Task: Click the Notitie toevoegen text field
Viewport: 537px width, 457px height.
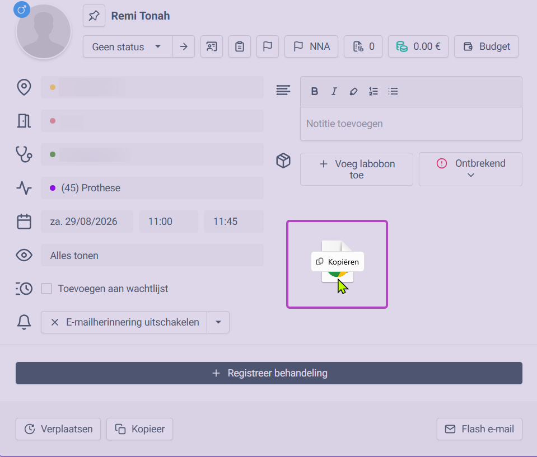Action: pos(411,124)
